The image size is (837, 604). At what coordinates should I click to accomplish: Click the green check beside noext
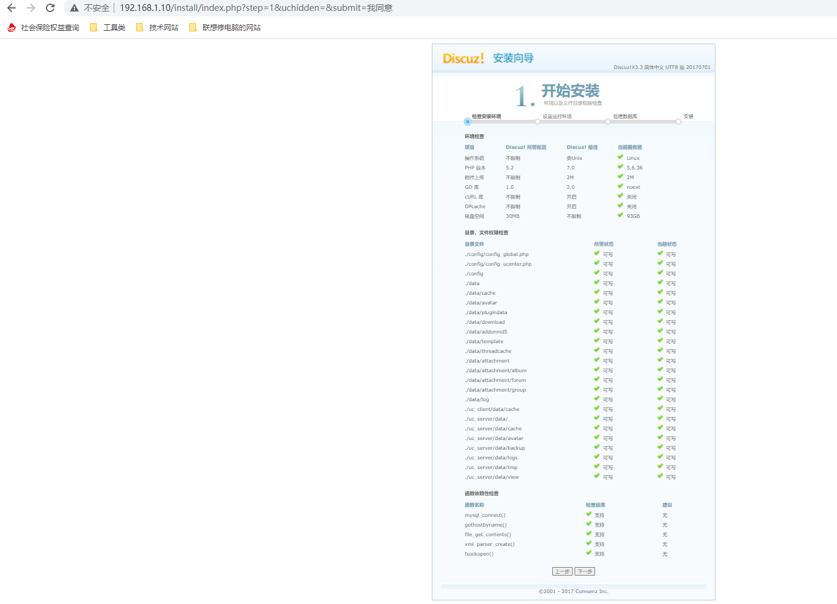tap(620, 186)
